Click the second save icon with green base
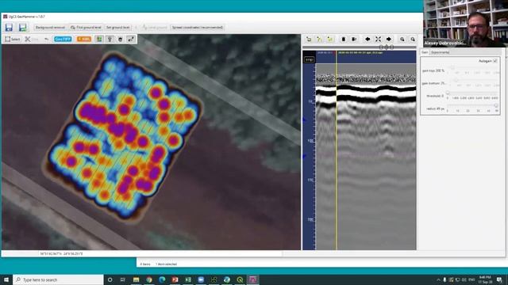The height and width of the screenshot is (285, 508). coord(22,28)
